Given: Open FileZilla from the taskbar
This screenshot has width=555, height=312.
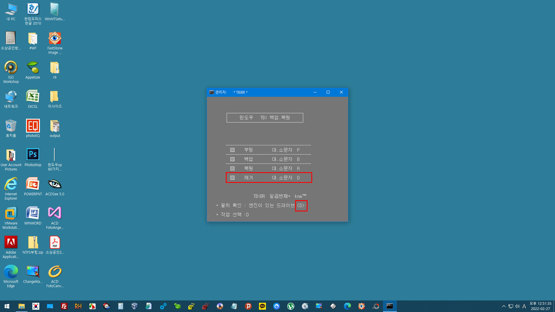Looking at the screenshot, I should point(64,306).
